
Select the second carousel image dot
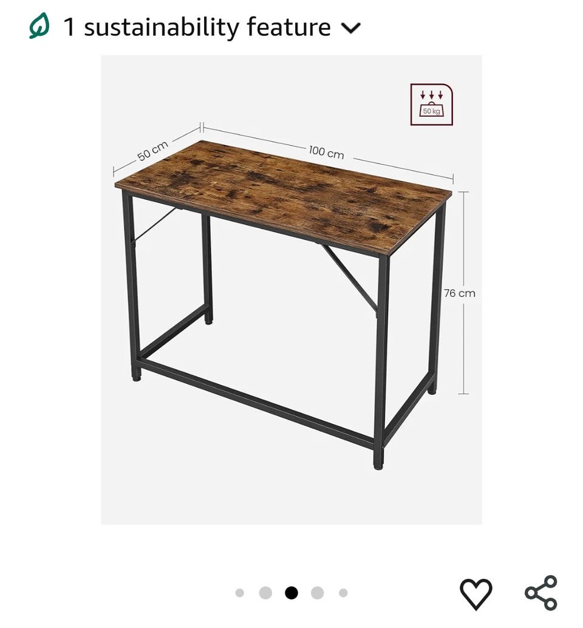tap(265, 593)
